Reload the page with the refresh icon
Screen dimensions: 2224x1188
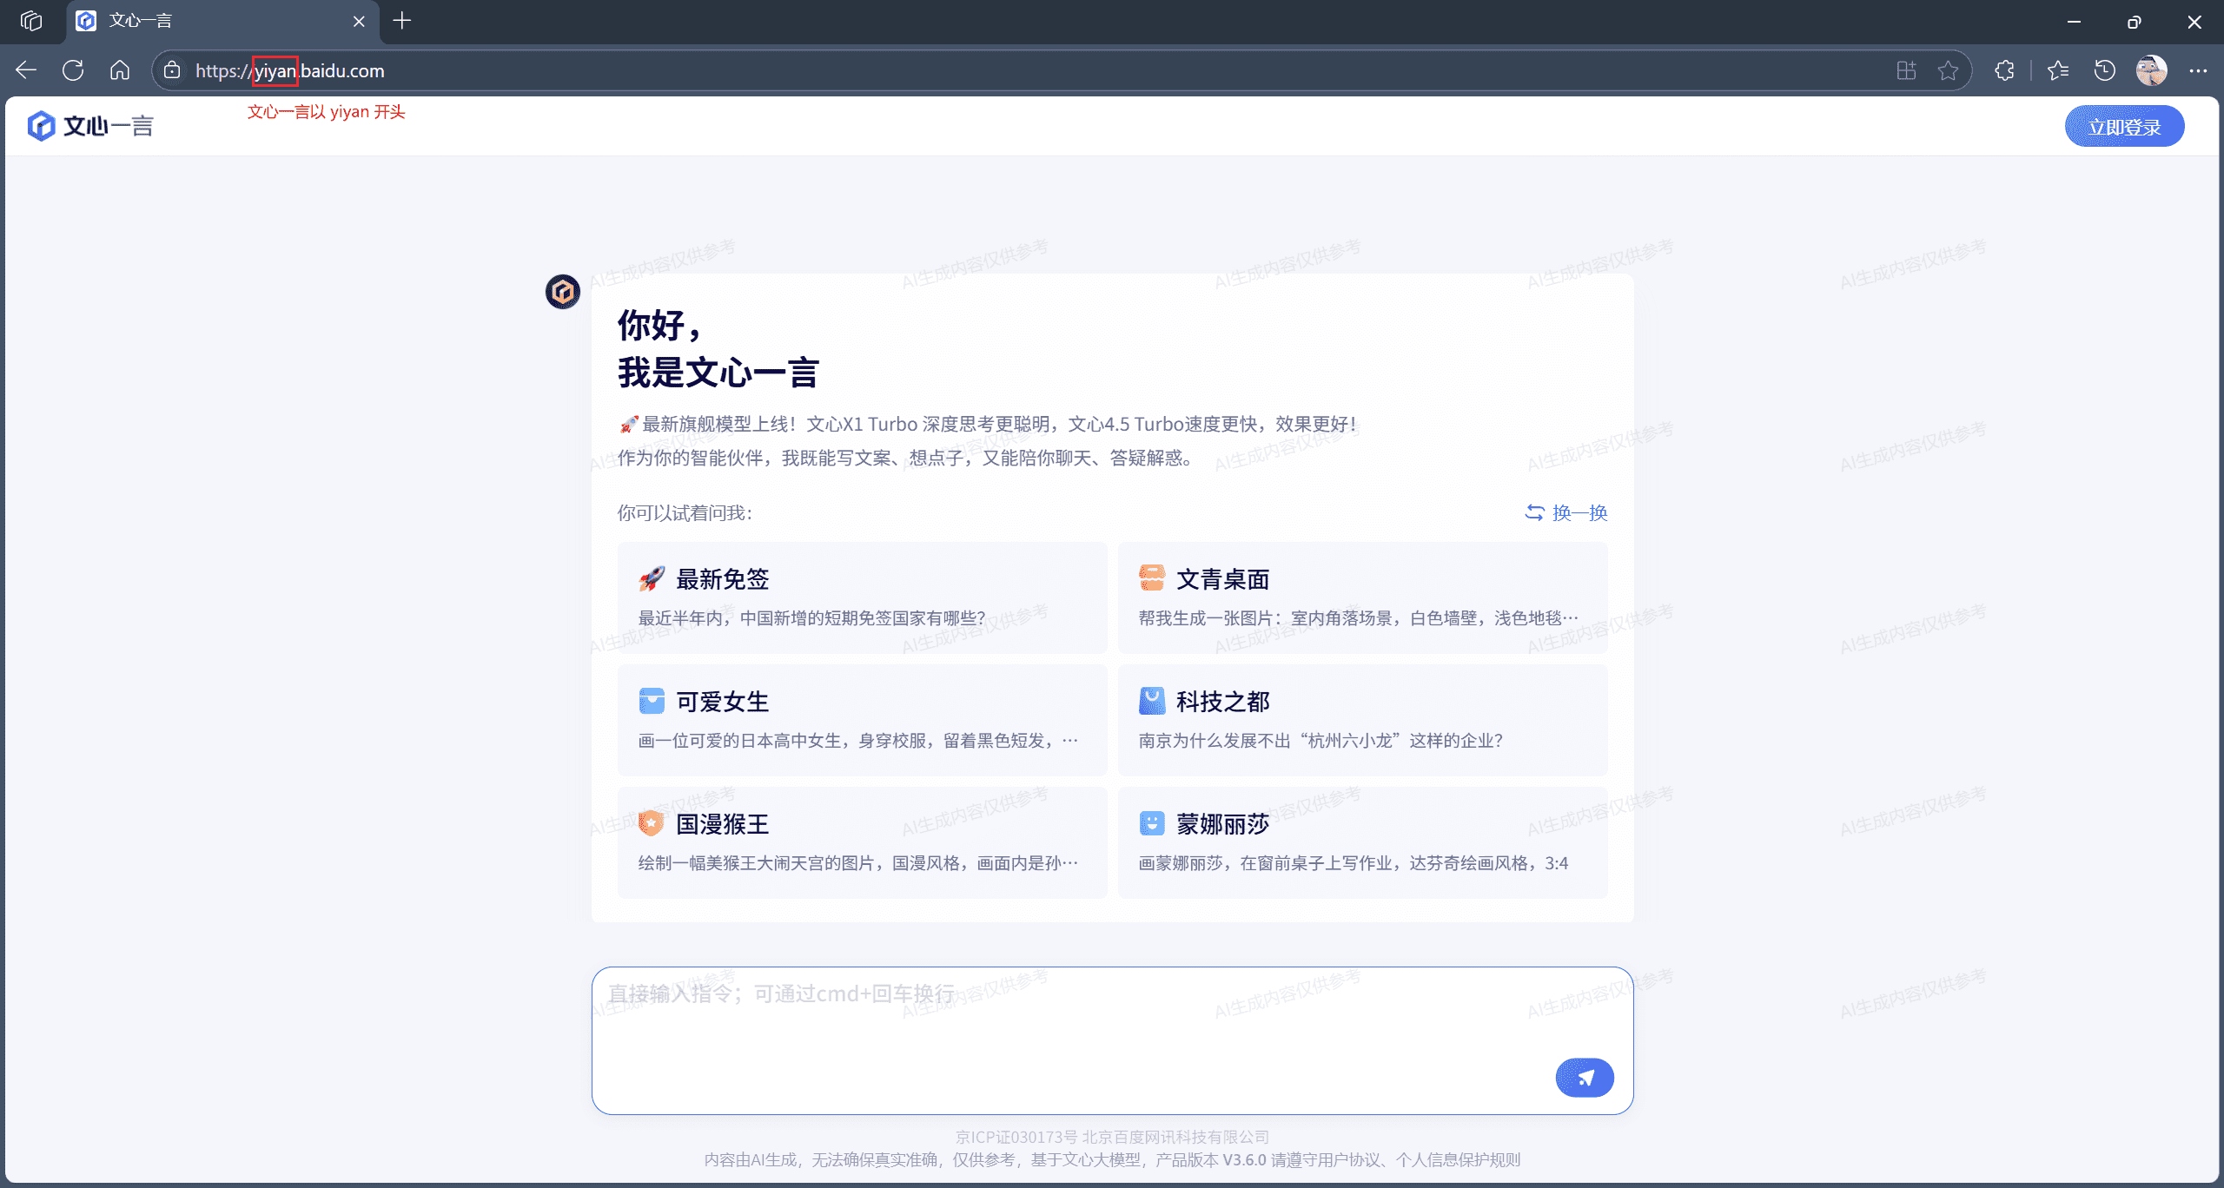(73, 70)
